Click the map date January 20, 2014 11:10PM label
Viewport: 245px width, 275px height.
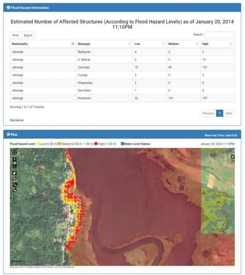point(218,144)
